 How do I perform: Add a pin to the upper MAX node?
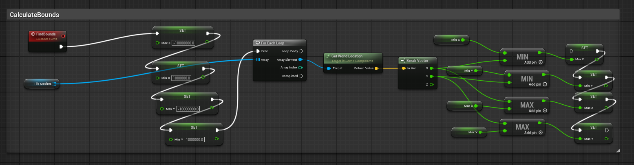(545, 110)
